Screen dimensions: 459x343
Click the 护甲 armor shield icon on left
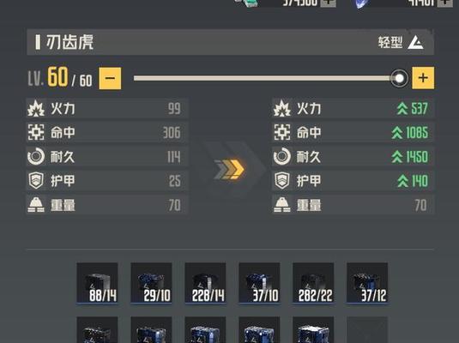pos(36,181)
